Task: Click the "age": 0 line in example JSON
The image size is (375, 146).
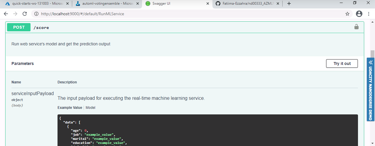Action: coord(79,130)
